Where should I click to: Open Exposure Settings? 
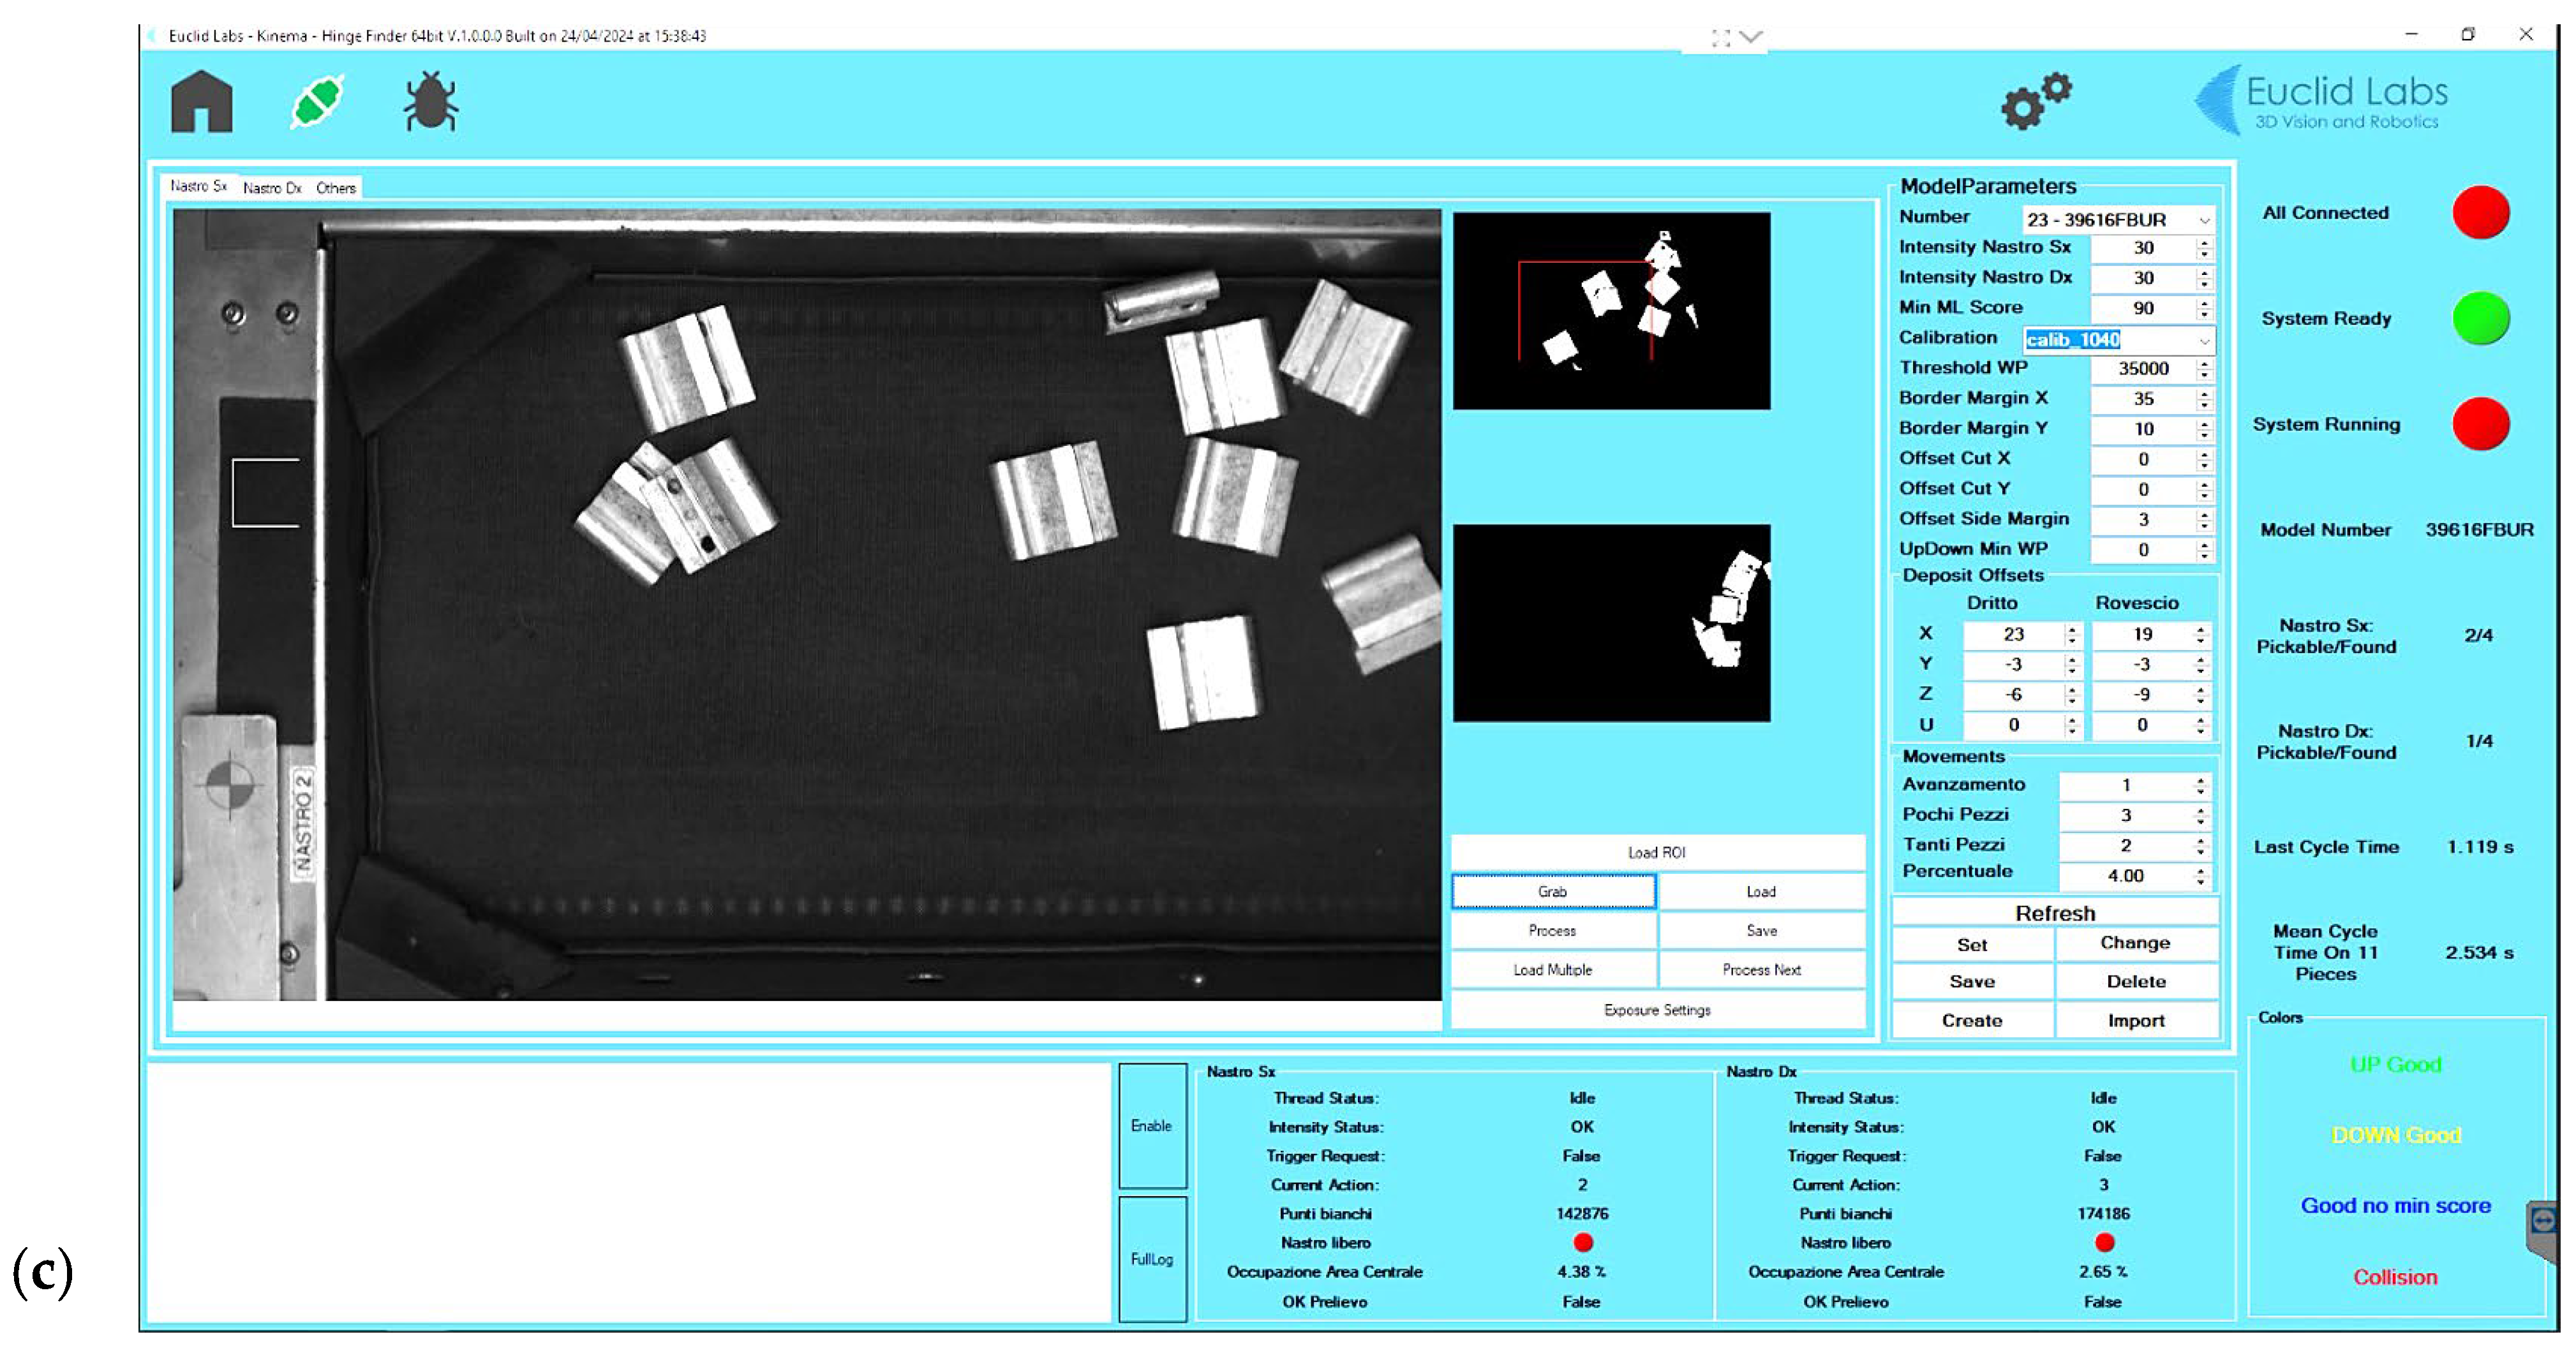tap(1657, 1009)
